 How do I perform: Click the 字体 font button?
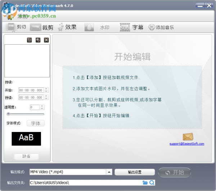tap(36, 123)
